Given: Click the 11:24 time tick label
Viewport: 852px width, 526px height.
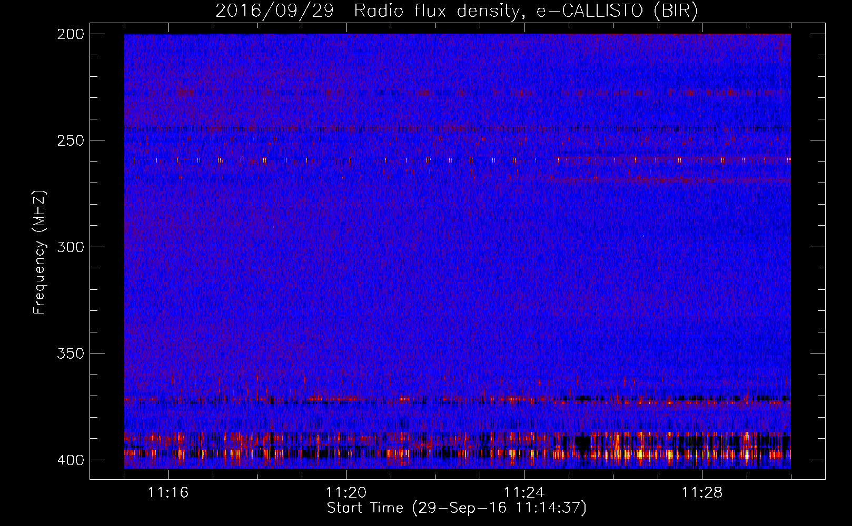Looking at the screenshot, I should (524, 493).
